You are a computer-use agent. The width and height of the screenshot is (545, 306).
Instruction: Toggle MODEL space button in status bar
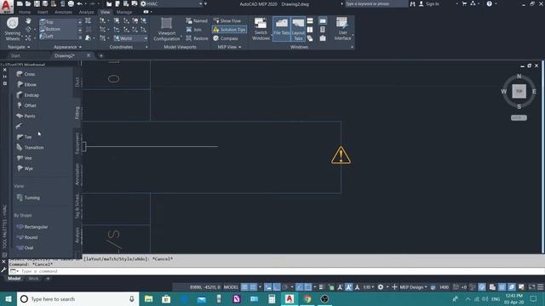231,287
